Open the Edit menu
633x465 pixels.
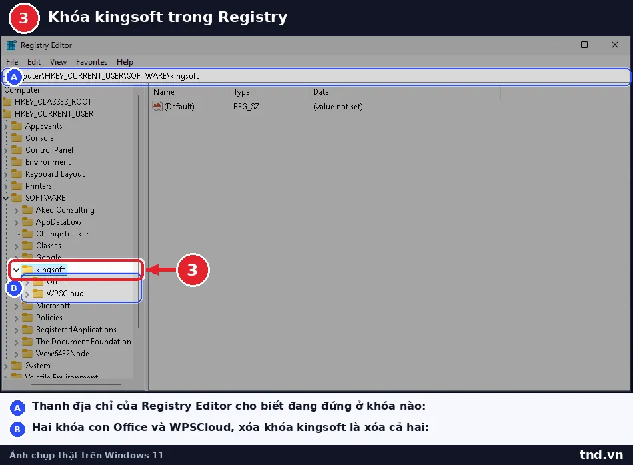(34, 62)
